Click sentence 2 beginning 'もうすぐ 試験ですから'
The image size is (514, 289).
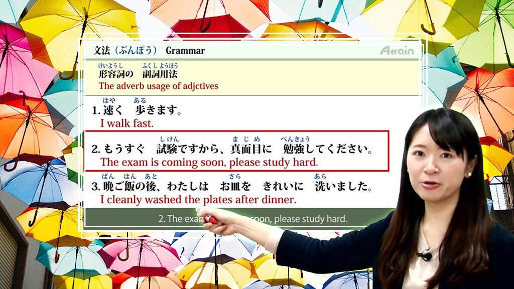[232, 150]
